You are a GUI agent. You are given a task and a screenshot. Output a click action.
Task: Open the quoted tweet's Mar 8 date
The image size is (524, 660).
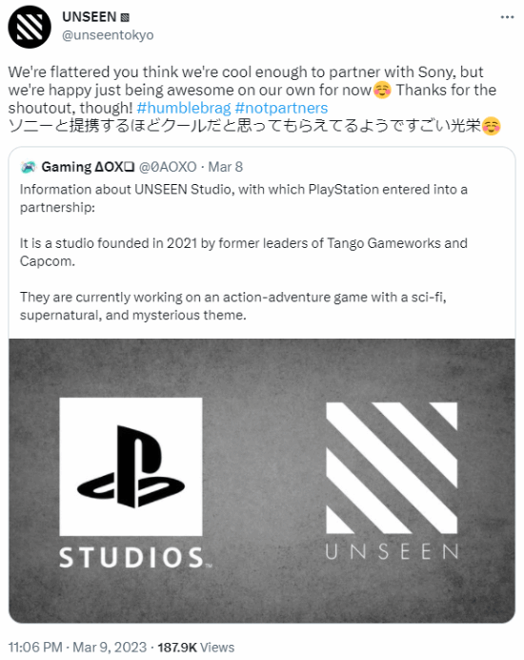point(226,167)
